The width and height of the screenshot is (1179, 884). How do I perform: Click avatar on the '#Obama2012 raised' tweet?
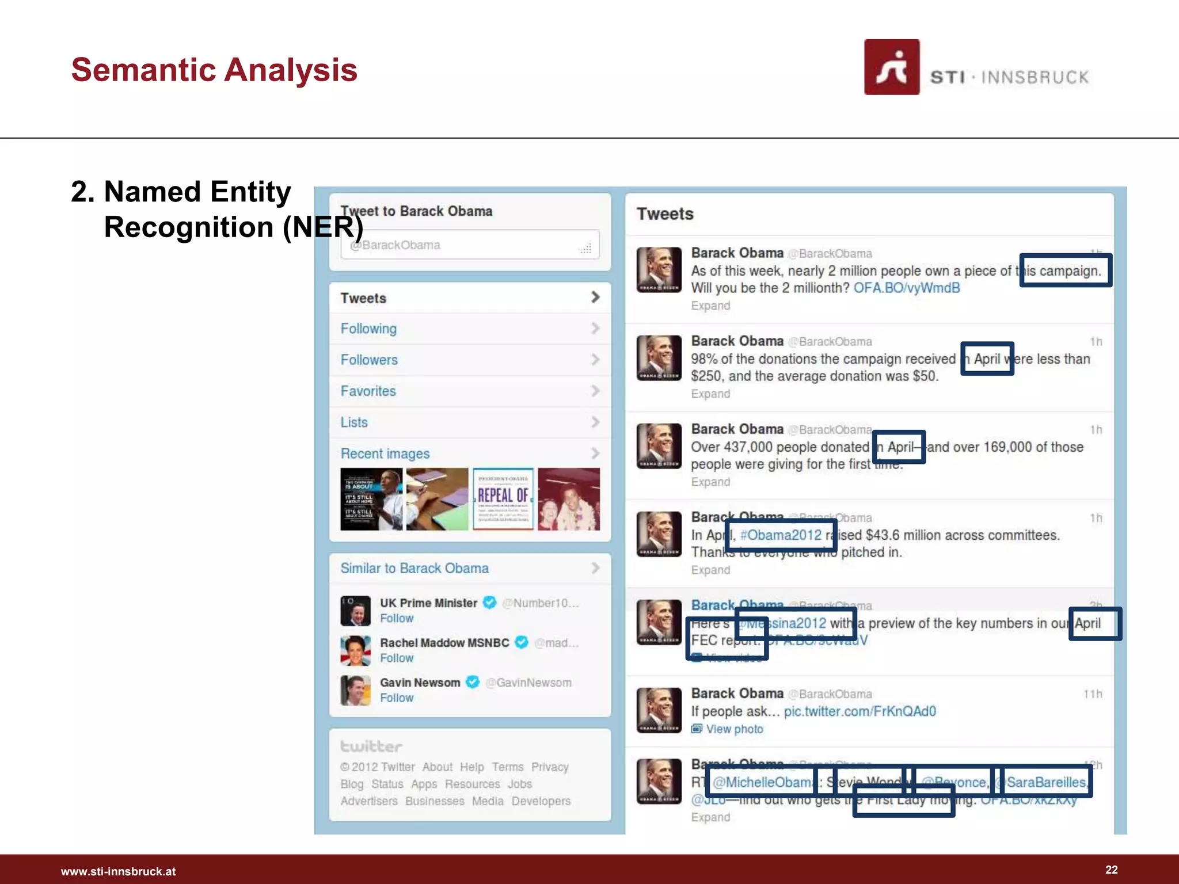pyautogui.click(x=659, y=534)
